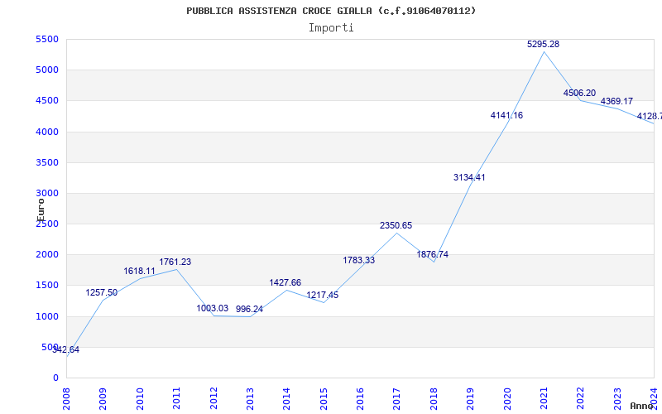
Task: Click the 4369.17 data label
Action: pos(616,102)
